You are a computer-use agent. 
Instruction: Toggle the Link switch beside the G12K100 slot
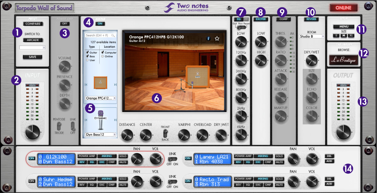[172, 159]
